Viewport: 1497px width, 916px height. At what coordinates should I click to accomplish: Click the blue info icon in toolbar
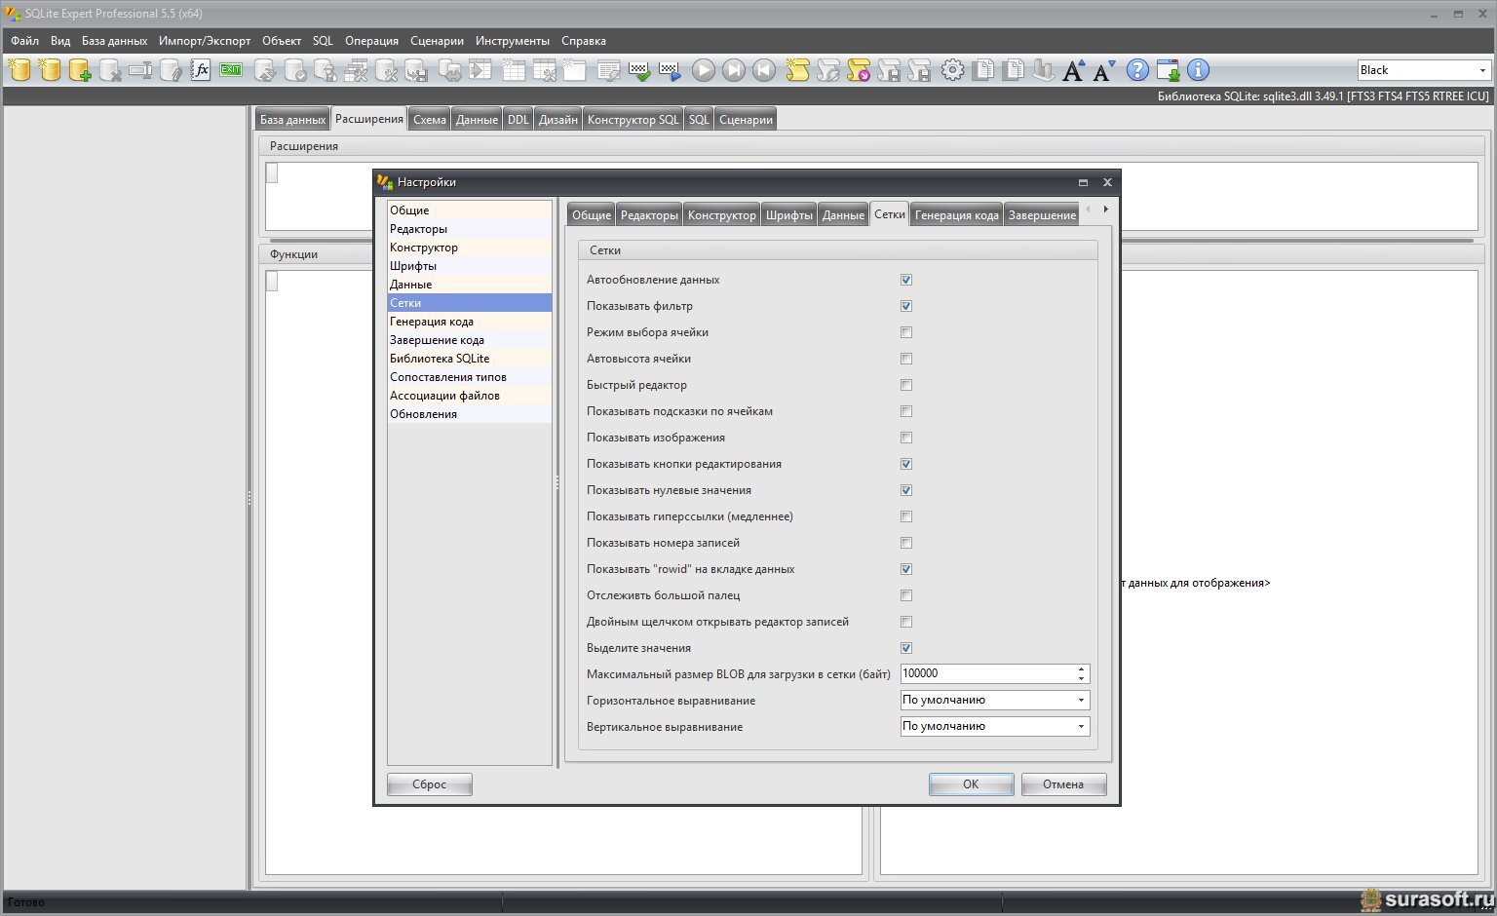tap(1198, 70)
